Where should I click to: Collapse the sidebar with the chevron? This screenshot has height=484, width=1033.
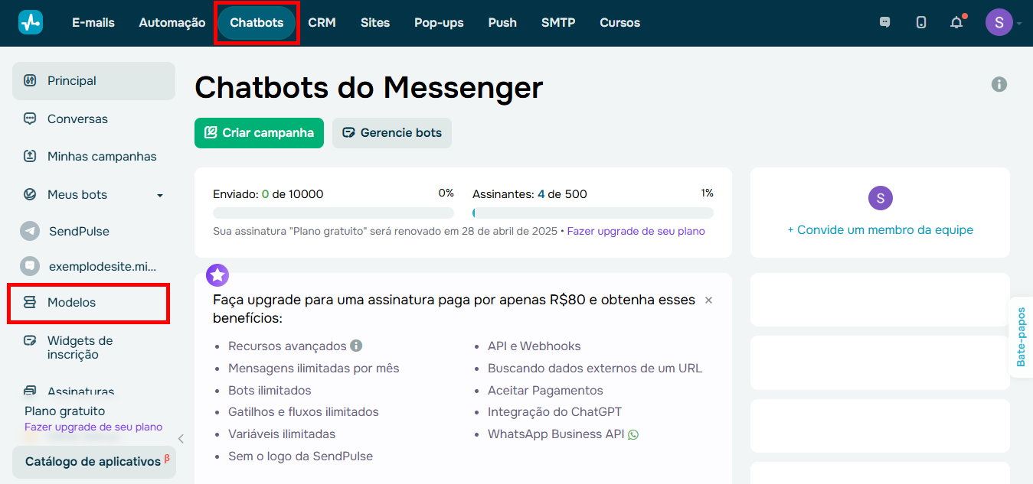tap(181, 438)
